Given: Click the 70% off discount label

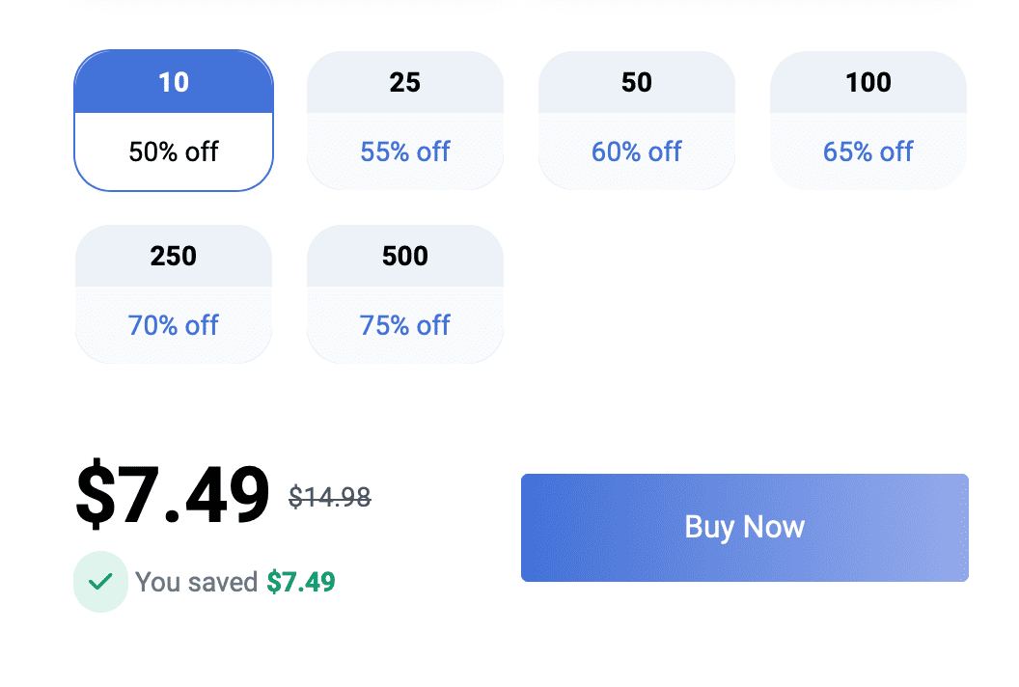Looking at the screenshot, I should pyautogui.click(x=173, y=325).
